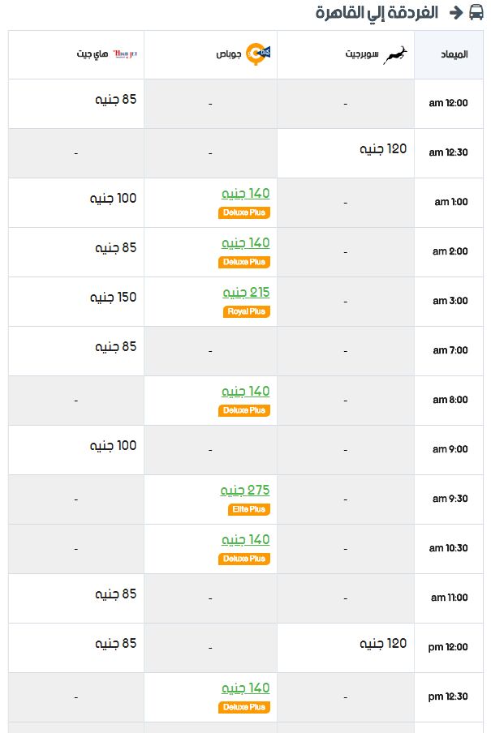Click the Deluxe Plus badge at 12:30 pm

click(x=244, y=707)
